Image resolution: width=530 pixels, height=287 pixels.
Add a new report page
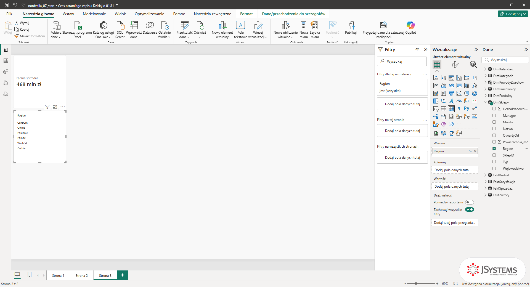pos(123,275)
